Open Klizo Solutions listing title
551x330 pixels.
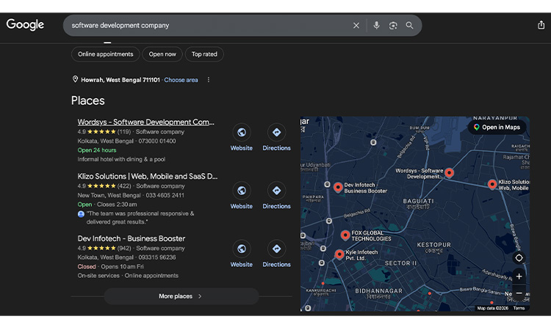point(148,177)
